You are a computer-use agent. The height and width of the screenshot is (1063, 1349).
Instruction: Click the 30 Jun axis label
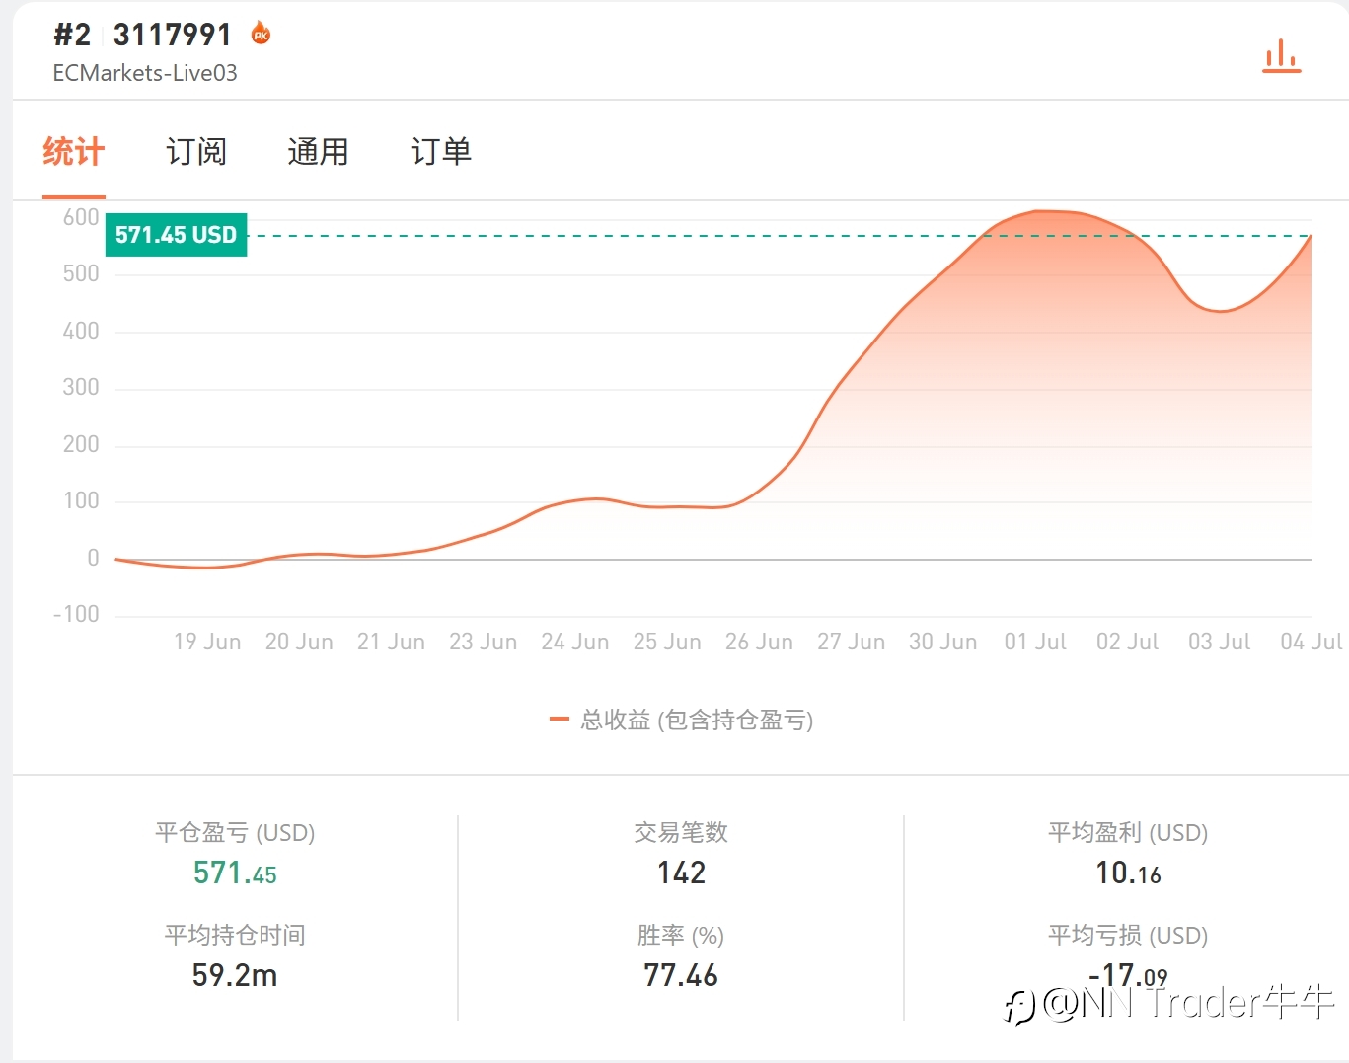coord(943,642)
